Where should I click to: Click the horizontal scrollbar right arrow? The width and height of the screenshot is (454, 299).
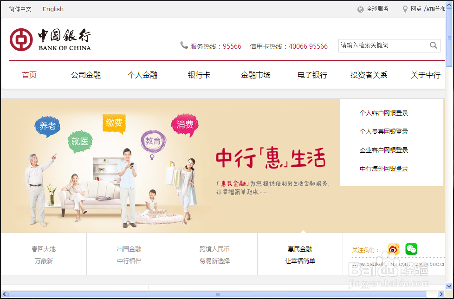[x=441, y=294]
